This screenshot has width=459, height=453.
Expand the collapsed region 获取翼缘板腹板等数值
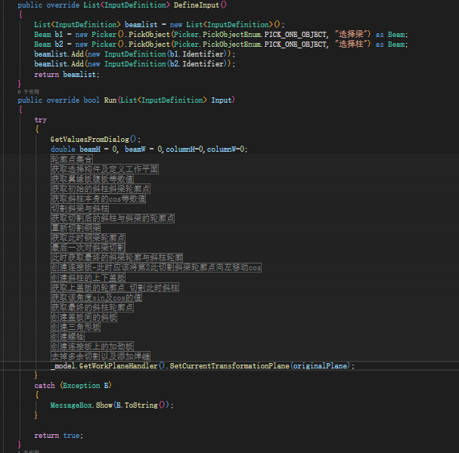(92, 179)
